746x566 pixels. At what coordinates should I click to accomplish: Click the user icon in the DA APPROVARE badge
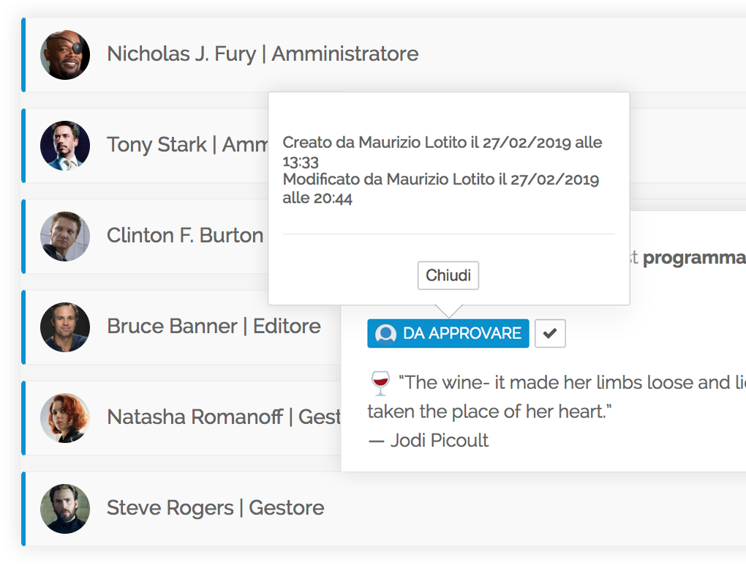385,334
